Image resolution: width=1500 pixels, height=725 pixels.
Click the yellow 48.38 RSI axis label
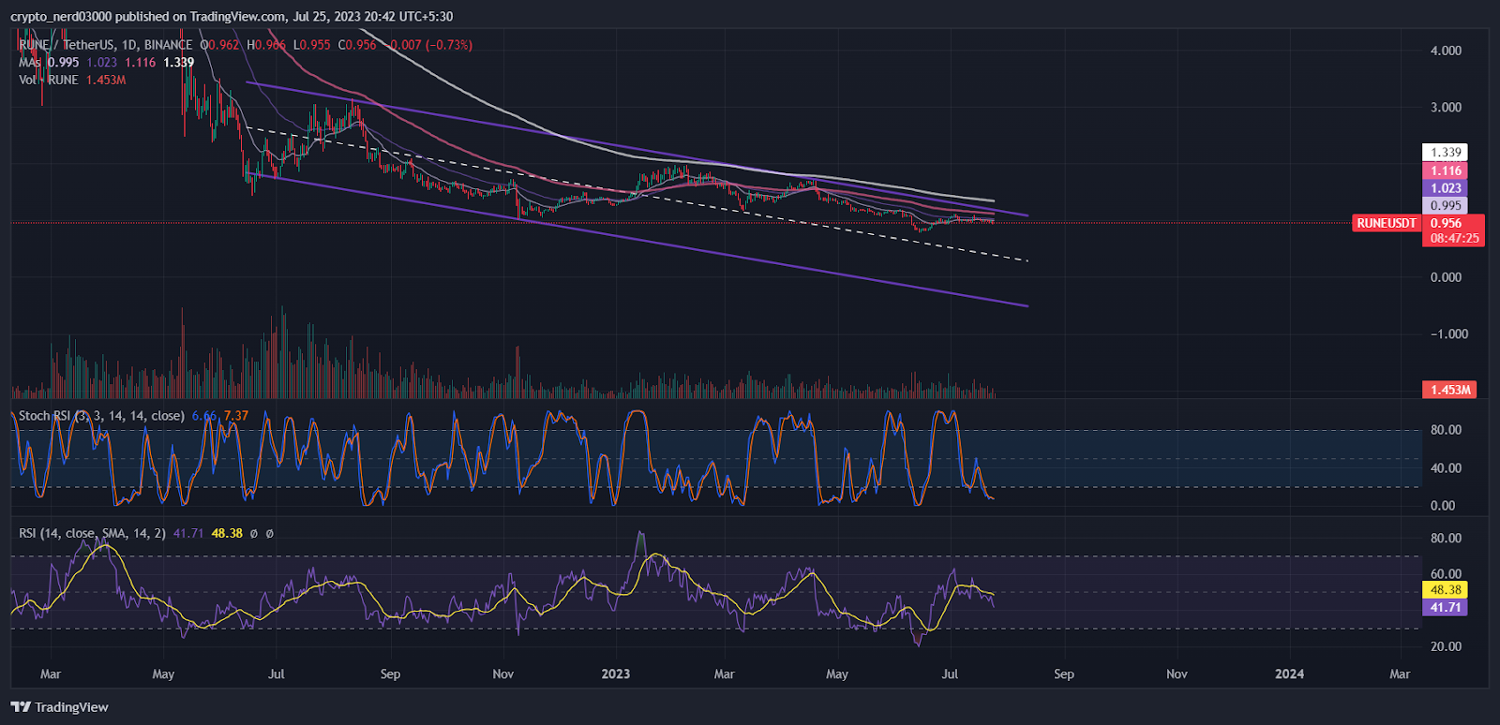[x=1446, y=590]
